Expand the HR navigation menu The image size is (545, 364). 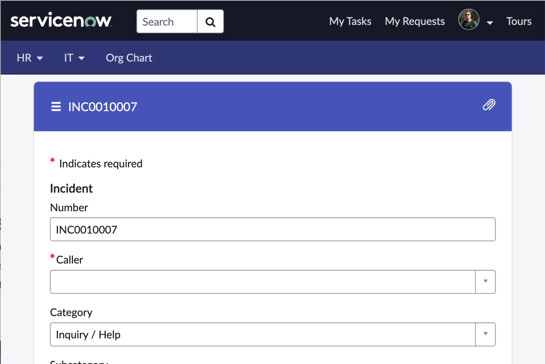[30, 58]
